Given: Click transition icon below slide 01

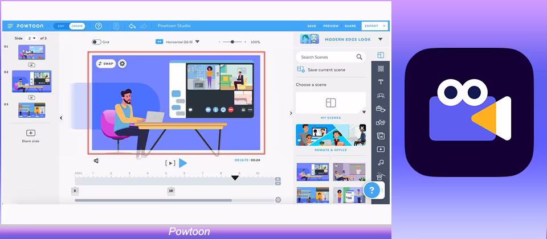Looking at the screenshot, I should tap(31, 64).
